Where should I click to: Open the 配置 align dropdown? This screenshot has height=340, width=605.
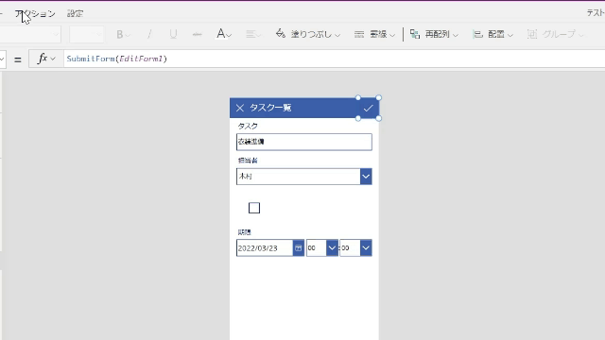pos(493,34)
